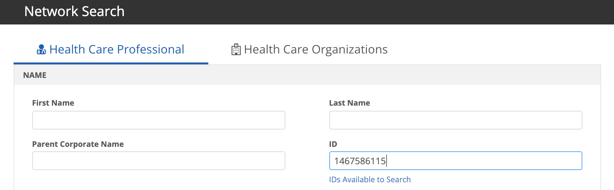Click the Parent Corporate Name label
614x190 pixels.
click(78, 144)
